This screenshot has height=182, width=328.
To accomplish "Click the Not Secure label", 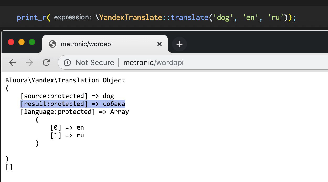I will tap(95, 63).
